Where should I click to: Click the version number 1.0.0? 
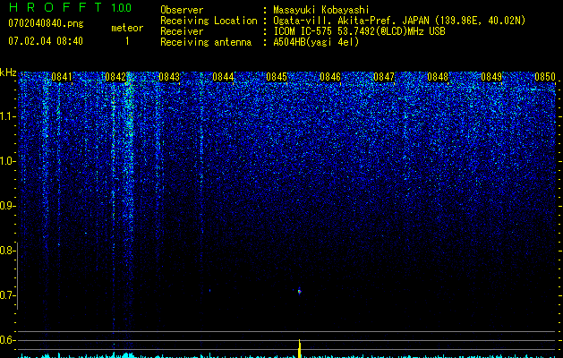tap(121, 8)
